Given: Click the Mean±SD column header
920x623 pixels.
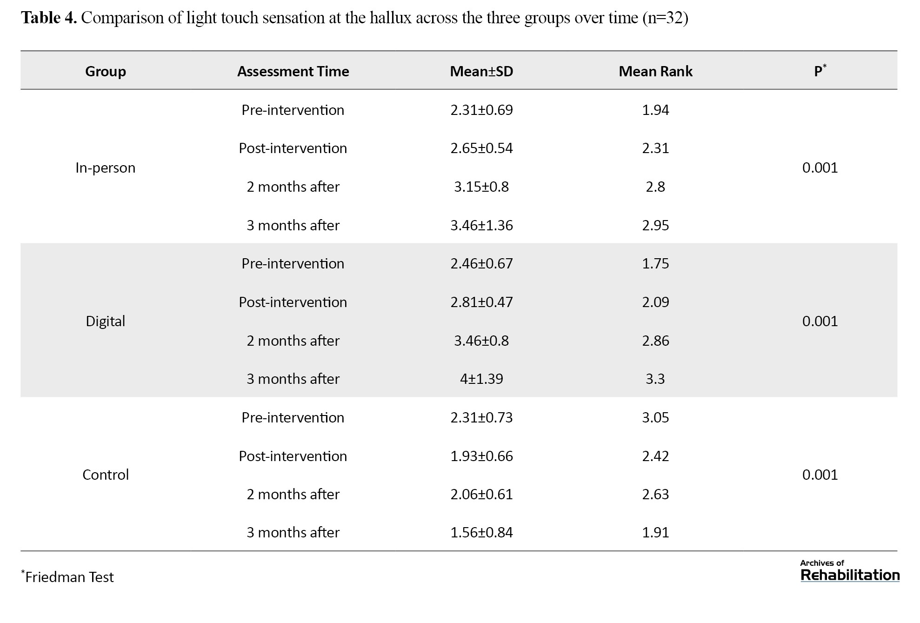Looking at the screenshot, I should click(x=481, y=71).
